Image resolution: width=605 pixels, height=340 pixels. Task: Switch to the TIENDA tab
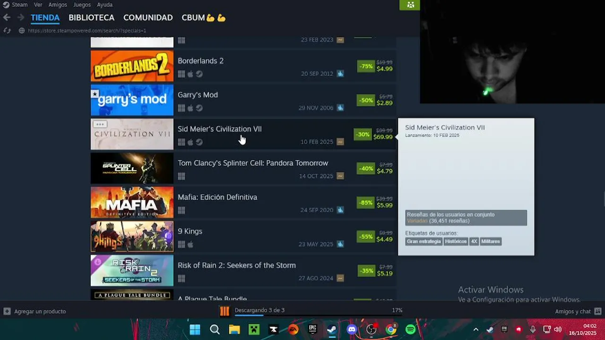[x=45, y=17]
